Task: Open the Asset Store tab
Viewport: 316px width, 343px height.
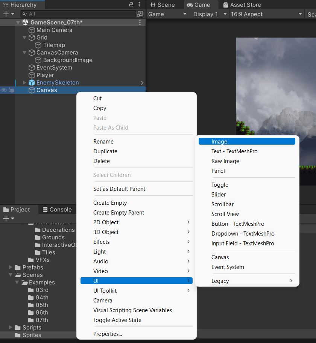Action: (x=242, y=5)
